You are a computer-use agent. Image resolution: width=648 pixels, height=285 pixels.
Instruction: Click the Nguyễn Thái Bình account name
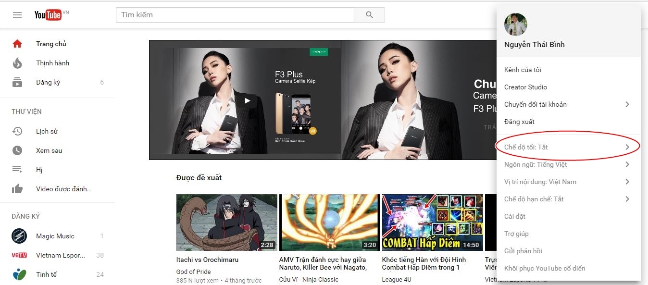click(535, 45)
